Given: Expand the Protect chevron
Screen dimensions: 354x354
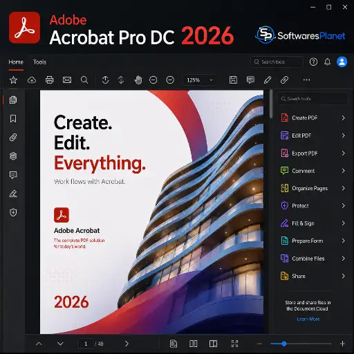Looking at the screenshot, I should (x=343, y=205).
